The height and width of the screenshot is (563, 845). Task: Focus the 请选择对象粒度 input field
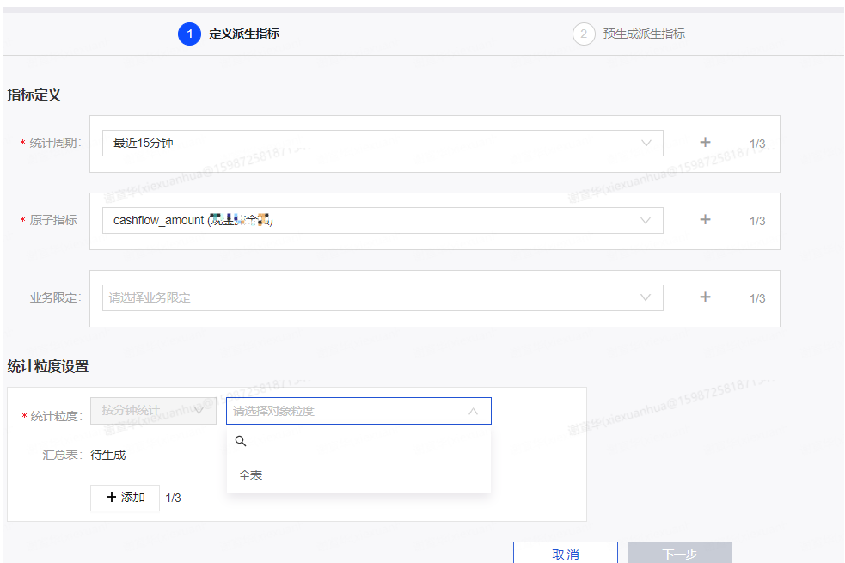pyautogui.click(x=344, y=412)
